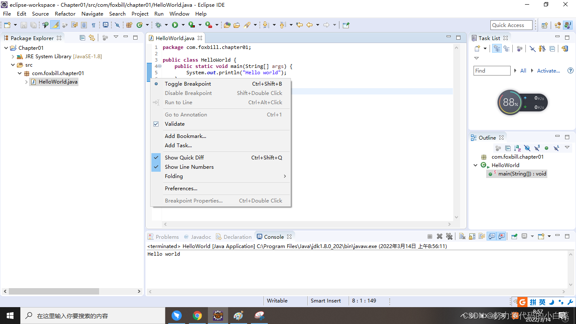Click the Windows Start button
576x324 pixels.
click(10, 316)
